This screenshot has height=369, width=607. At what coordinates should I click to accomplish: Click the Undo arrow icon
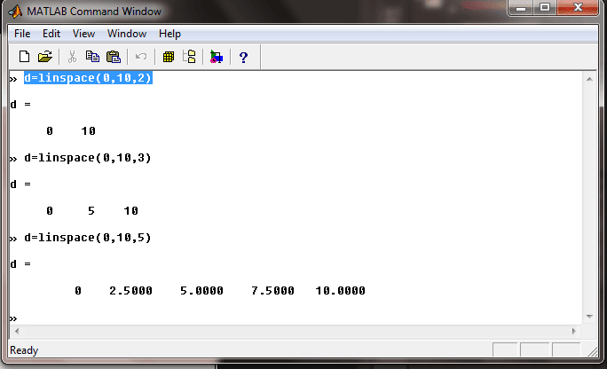pos(141,57)
